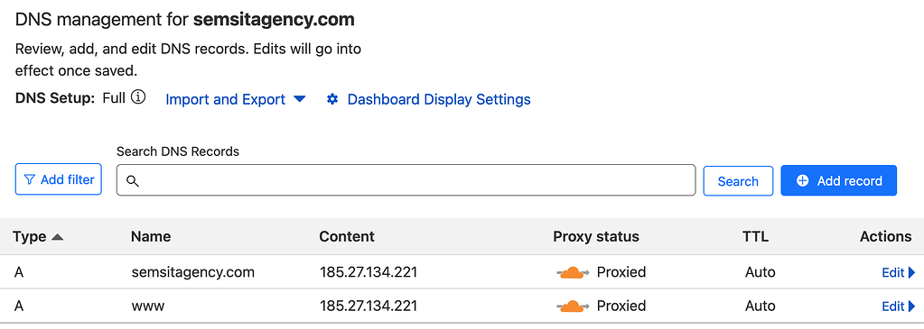The height and width of the screenshot is (329, 924).
Task: Click the funnel icon in Add filter
Action: pyautogui.click(x=30, y=180)
